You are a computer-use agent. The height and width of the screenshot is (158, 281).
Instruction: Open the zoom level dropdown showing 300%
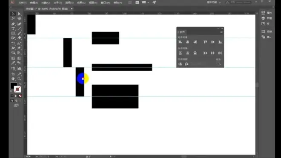tap(37, 157)
